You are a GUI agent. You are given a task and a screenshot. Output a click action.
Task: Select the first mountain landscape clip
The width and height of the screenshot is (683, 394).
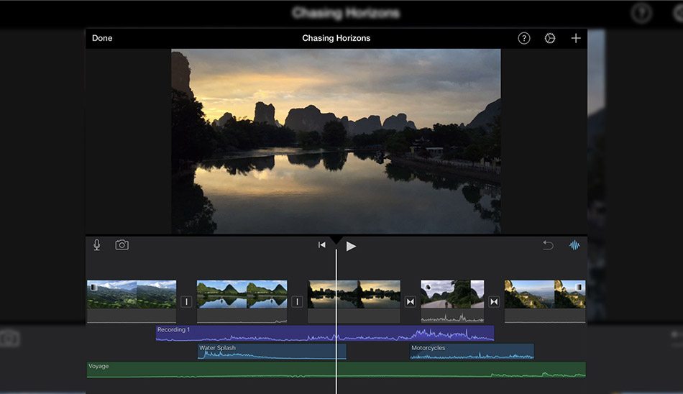point(132,301)
